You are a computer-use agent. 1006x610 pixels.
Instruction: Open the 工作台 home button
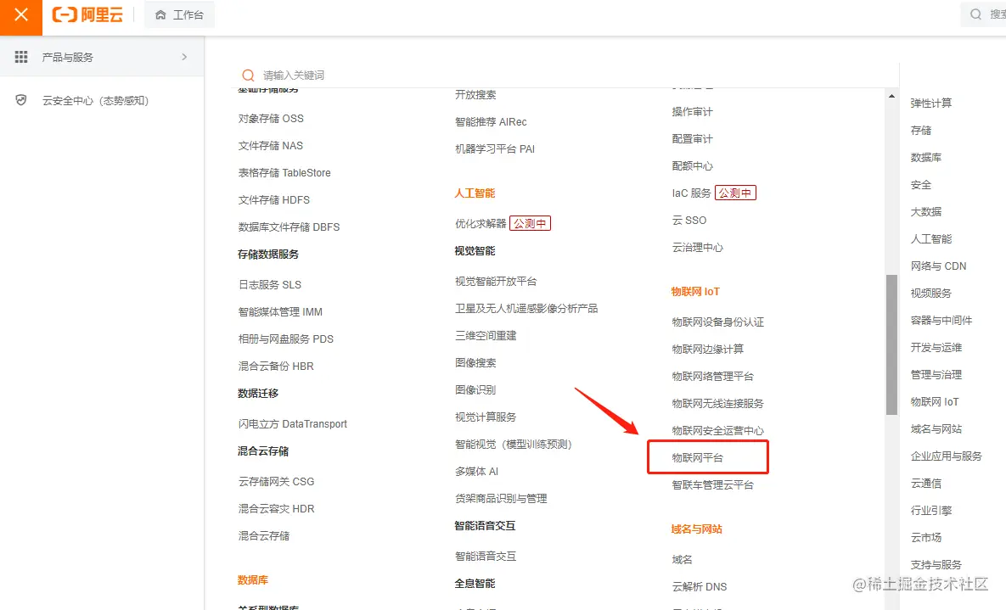click(180, 14)
